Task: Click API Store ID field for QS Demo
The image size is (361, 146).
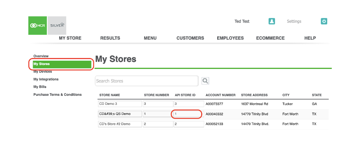Action: [189, 114]
